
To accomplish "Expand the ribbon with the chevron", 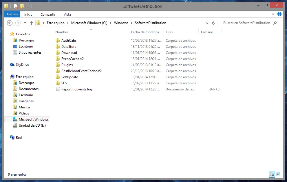I will click(273, 14).
